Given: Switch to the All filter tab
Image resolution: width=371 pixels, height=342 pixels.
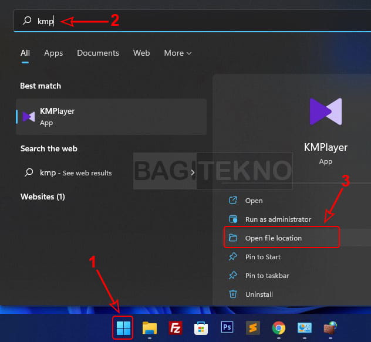Looking at the screenshot, I should (25, 53).
